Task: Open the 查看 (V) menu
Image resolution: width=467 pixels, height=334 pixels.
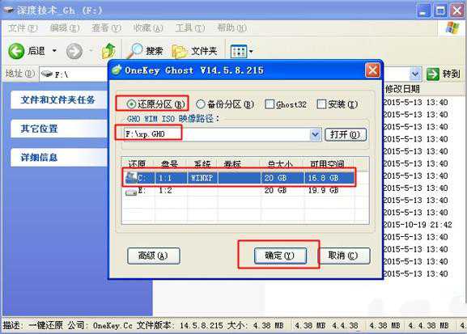Action: (x=106, y=28)
